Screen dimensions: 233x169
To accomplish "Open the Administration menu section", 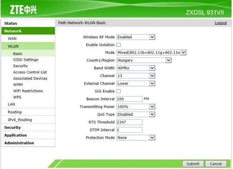I will tap(28, 143).
